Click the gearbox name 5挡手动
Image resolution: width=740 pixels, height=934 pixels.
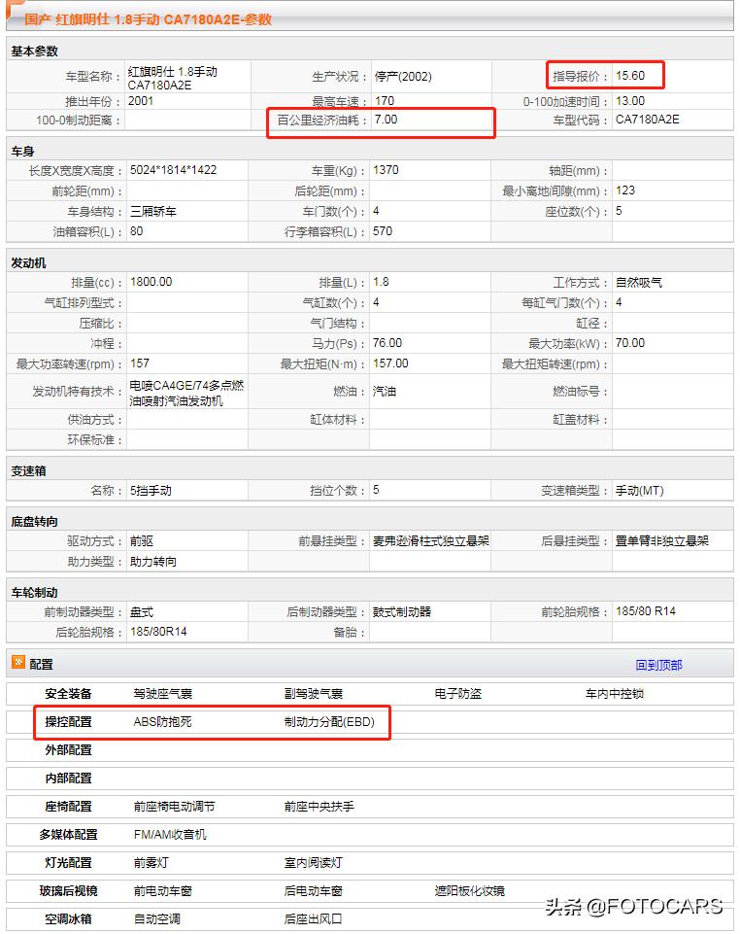151,490
